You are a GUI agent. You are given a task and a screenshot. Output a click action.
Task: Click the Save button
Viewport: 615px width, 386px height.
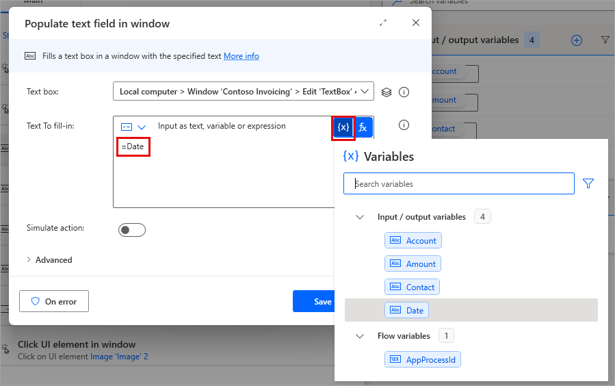[x=314, y=301]
